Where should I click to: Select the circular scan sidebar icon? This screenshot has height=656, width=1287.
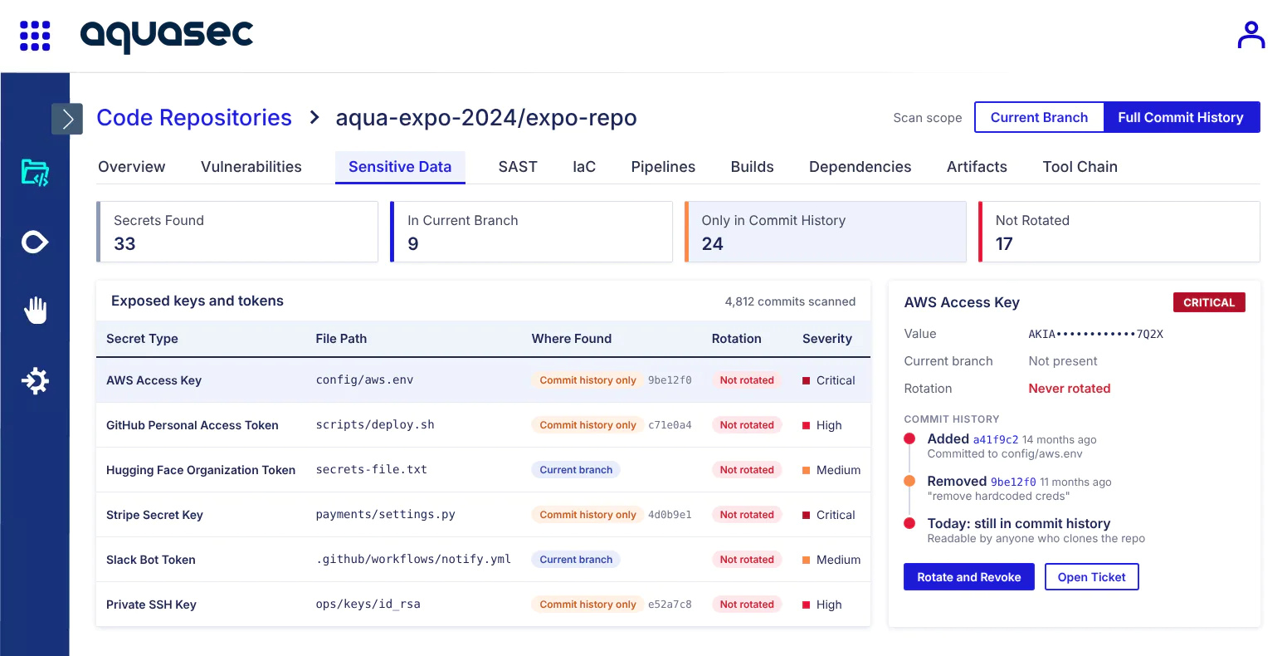tap(35, 242)
